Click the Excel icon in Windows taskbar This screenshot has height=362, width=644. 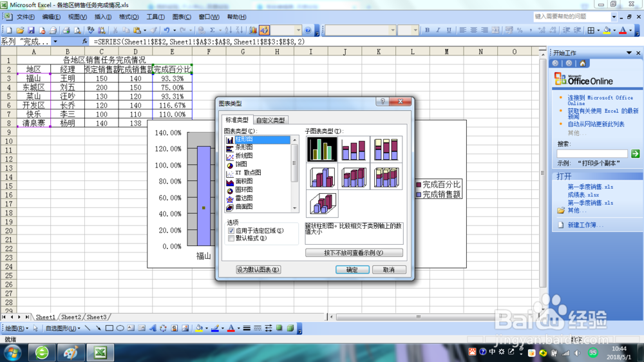point(100,352)
